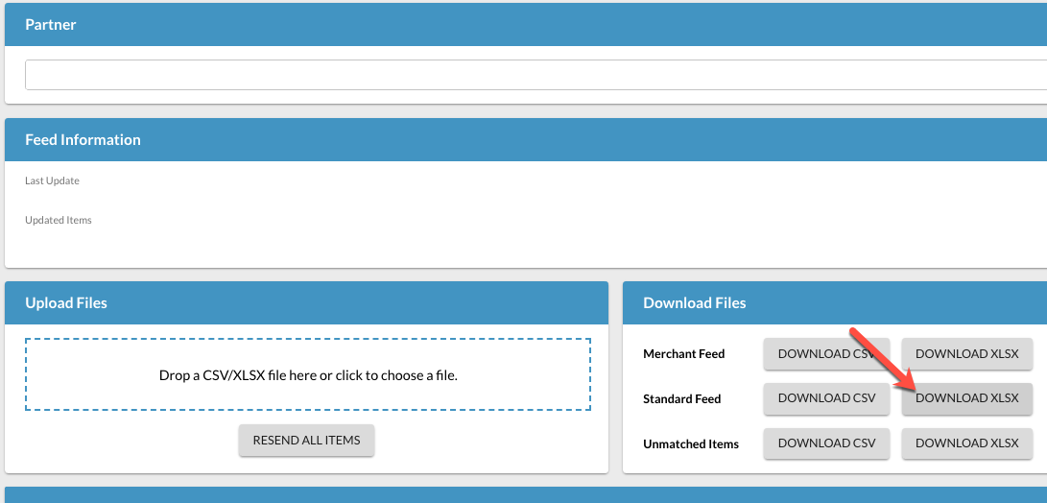Select the Standard Feed row label

[x=681, y=399]
